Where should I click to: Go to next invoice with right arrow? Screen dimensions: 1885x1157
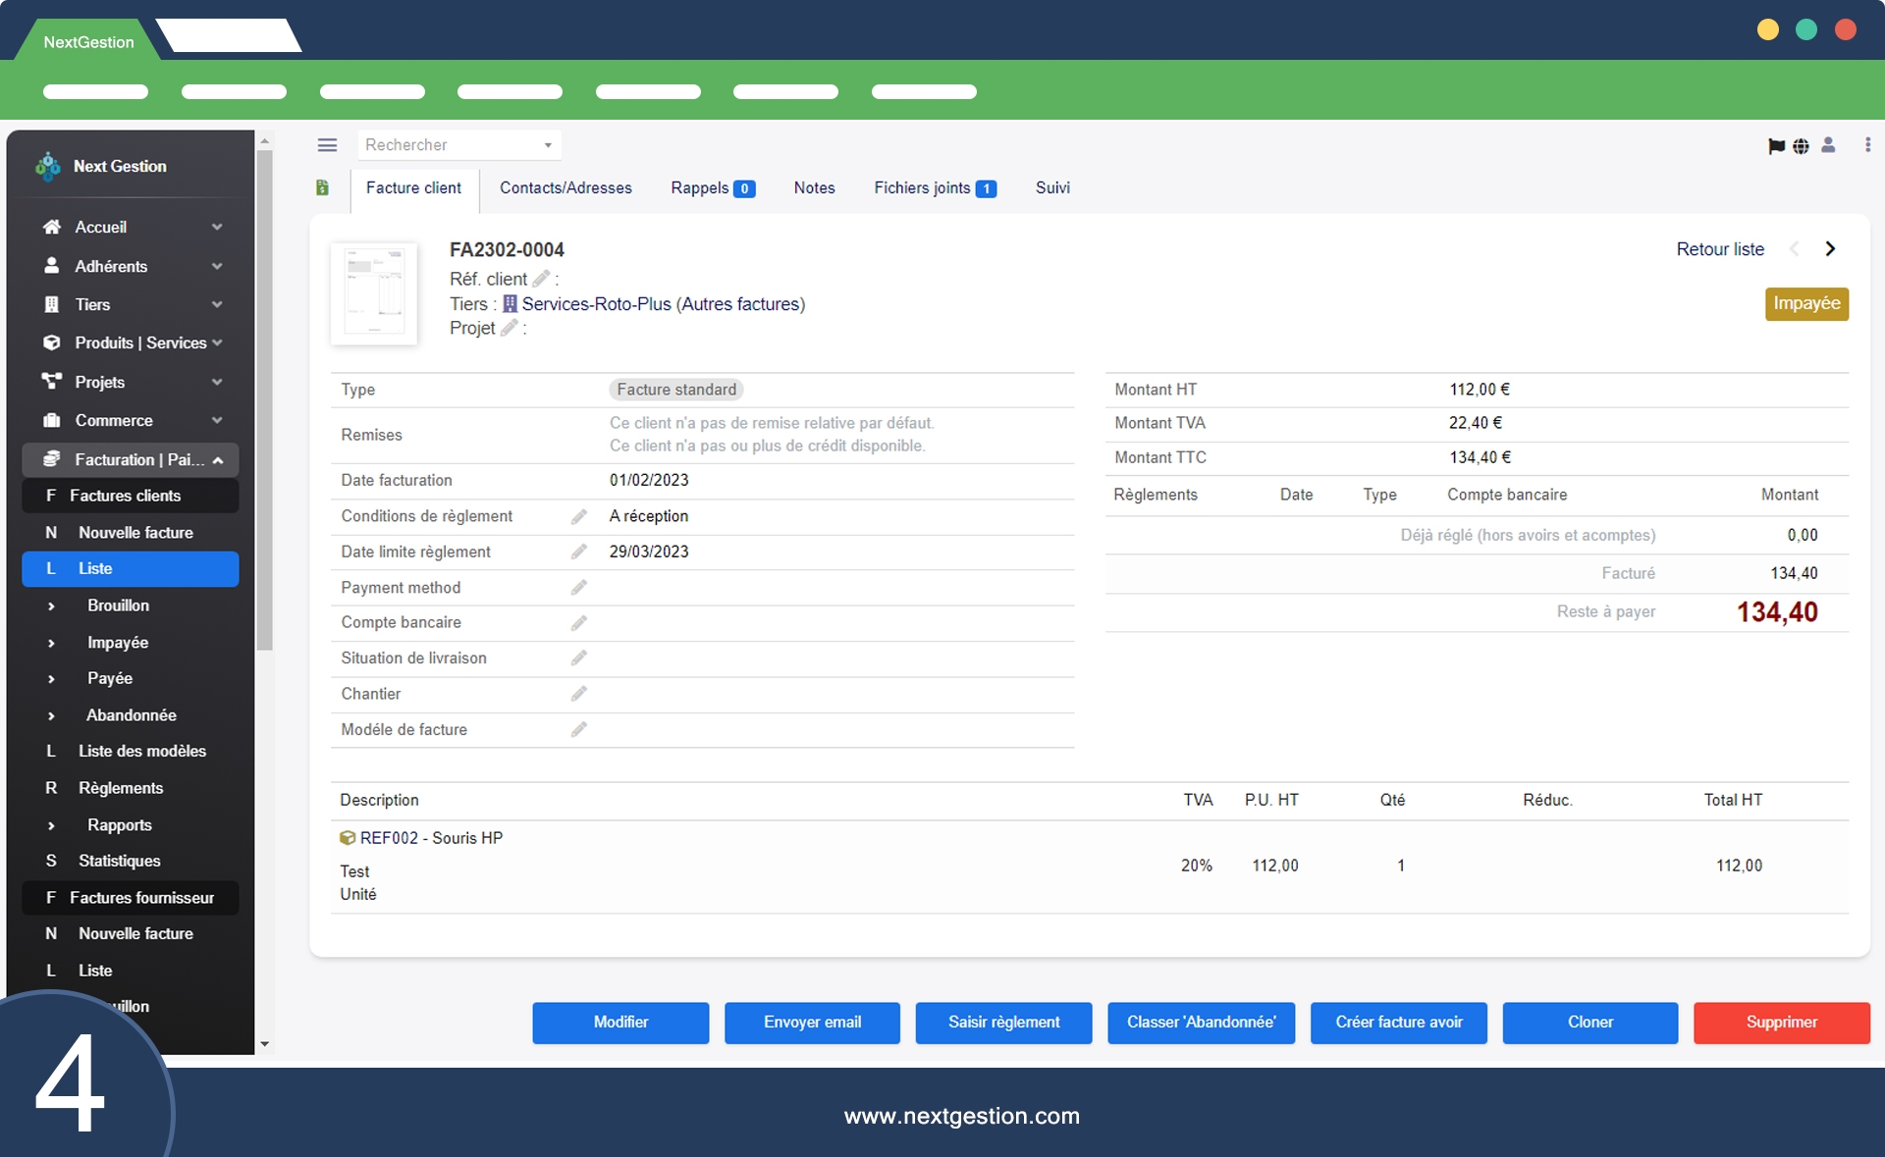coord(1830,249)
